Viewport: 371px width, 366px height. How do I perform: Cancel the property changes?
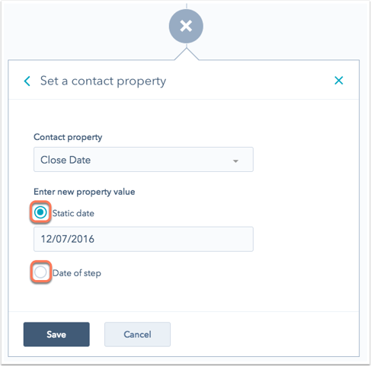(x=137, y=334)
